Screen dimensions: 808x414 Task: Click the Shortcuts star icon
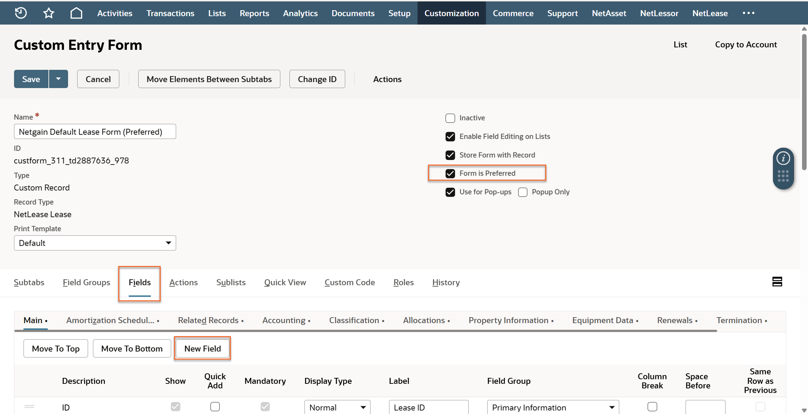click(48, 13)
